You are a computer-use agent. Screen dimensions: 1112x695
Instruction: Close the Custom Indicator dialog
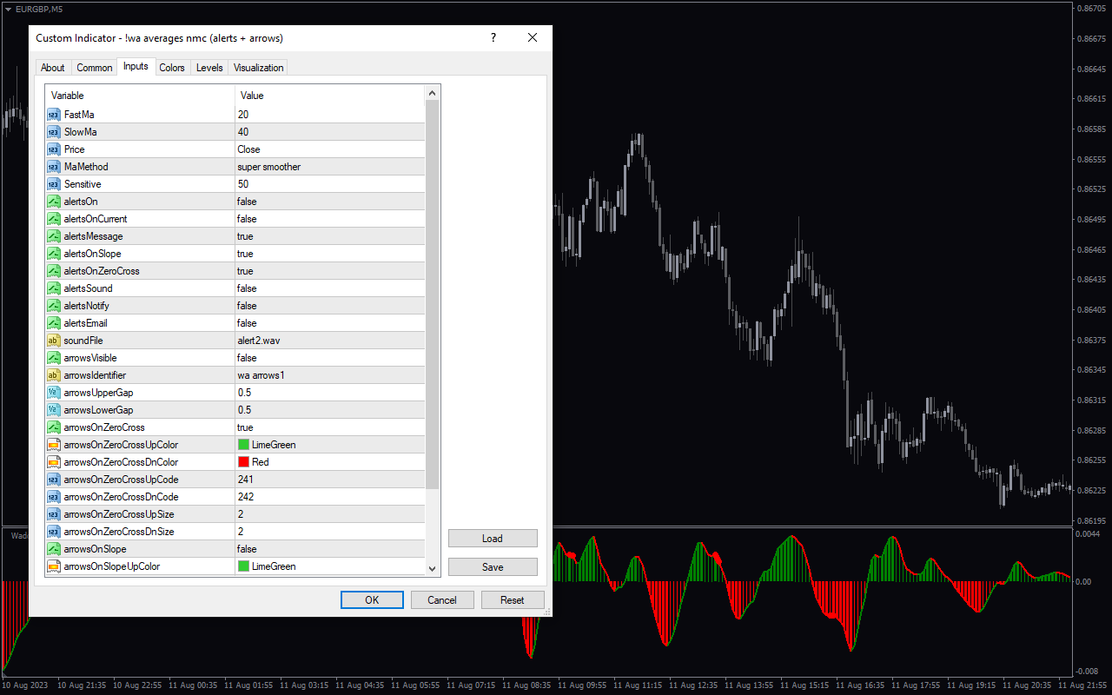point(533,37)
